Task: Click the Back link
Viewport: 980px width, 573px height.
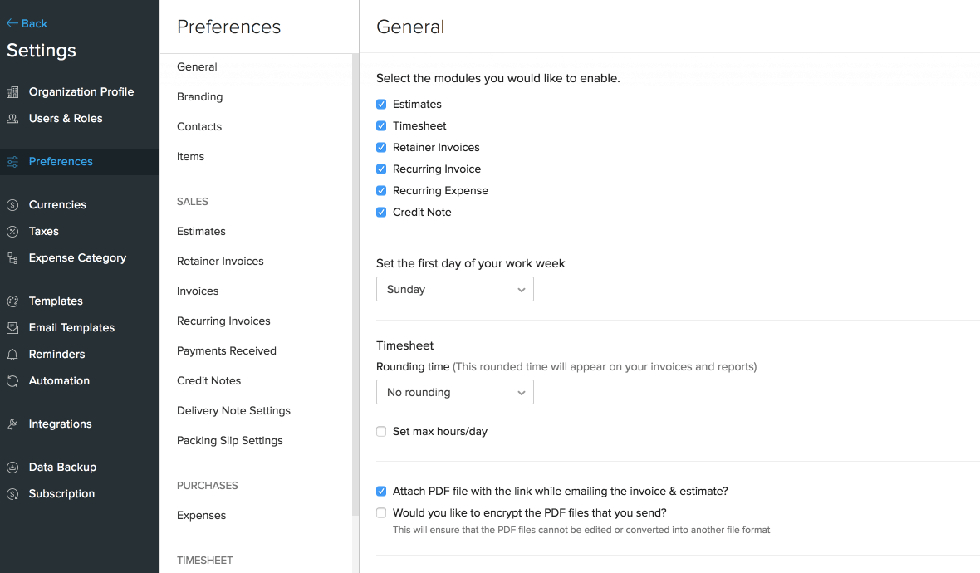Action: click(26, 23)
